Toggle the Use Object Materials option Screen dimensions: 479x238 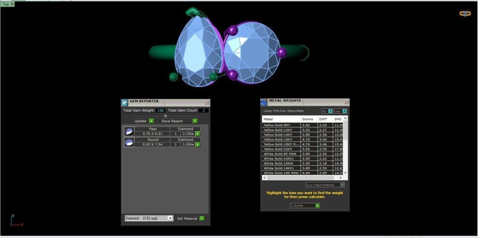point(325,185)
